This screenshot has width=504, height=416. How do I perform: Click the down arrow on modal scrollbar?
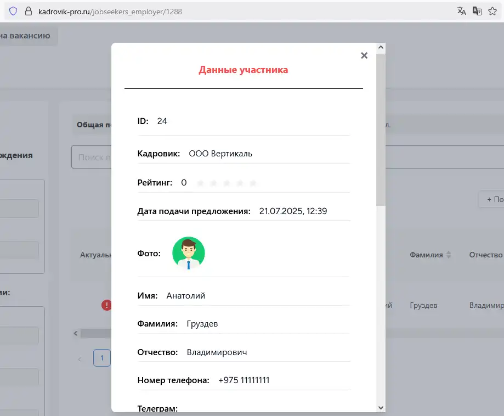coord(381,407)
